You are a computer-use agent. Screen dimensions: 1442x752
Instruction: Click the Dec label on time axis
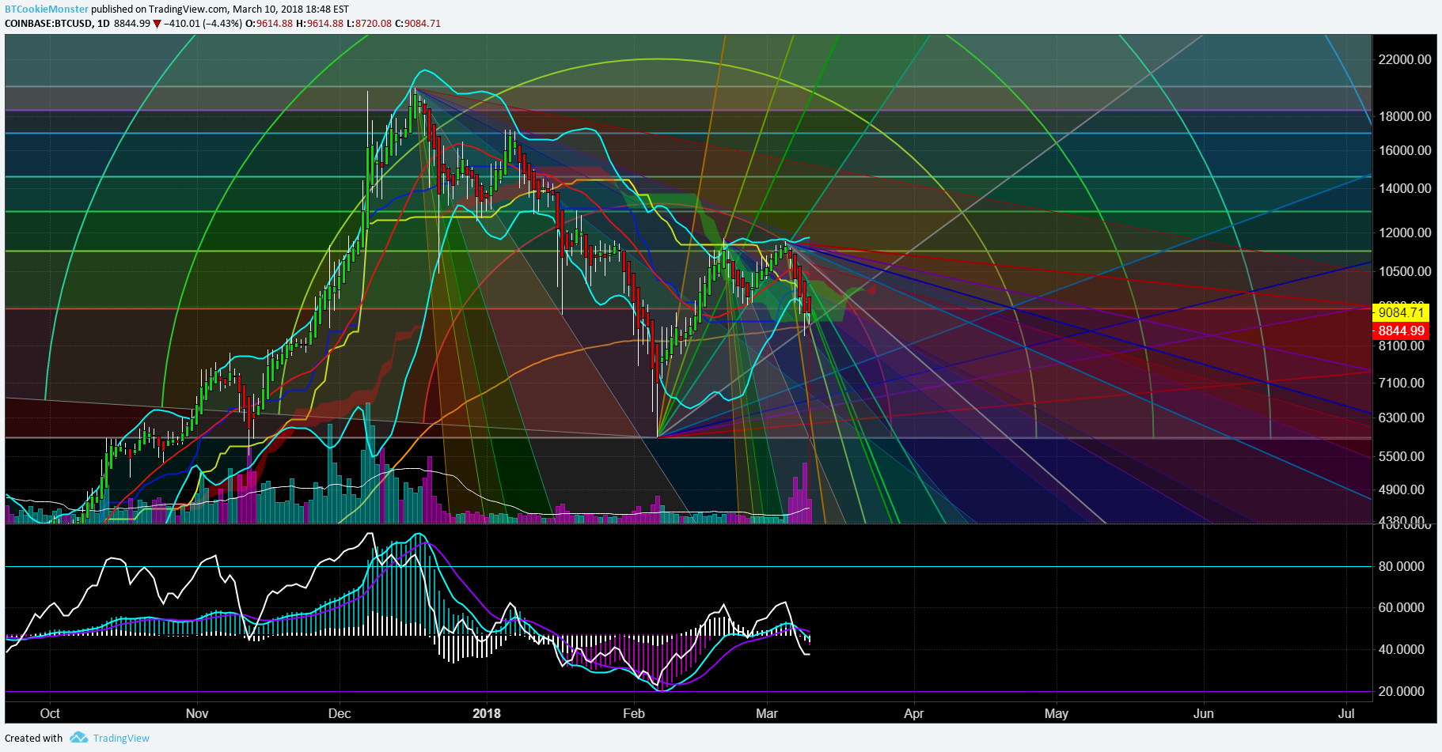[340, 713]
